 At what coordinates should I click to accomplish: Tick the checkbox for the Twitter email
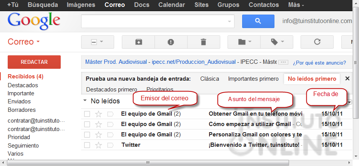point(87,145)
